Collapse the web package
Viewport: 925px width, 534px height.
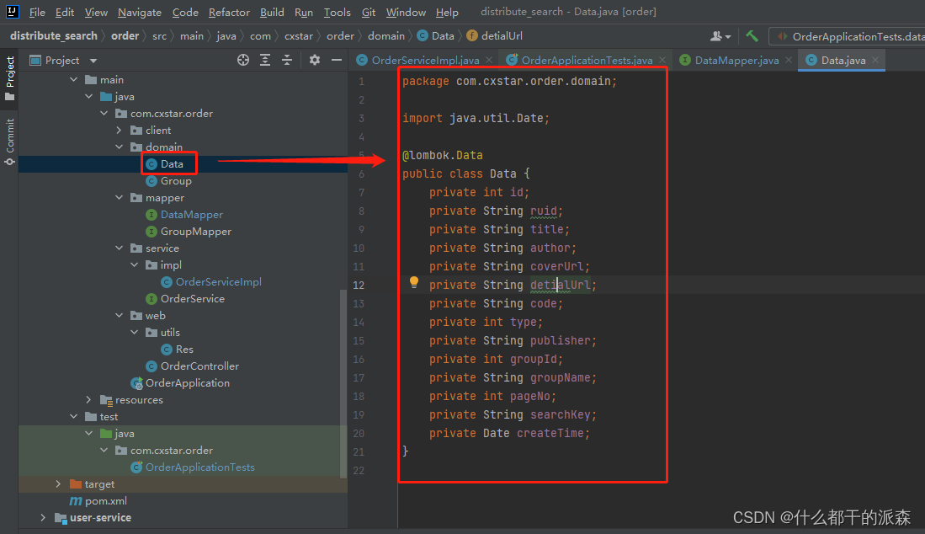[x=120, y=316]
